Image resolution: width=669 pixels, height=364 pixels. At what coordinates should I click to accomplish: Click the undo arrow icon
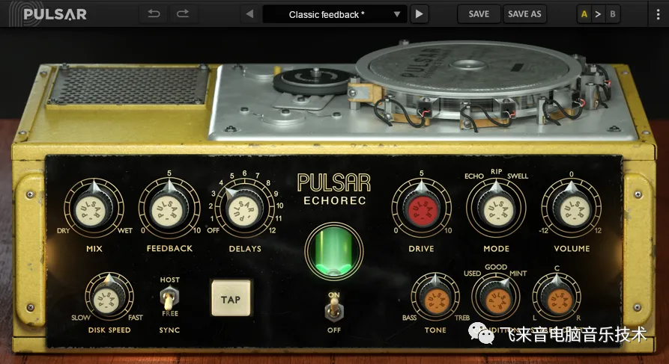154,14
